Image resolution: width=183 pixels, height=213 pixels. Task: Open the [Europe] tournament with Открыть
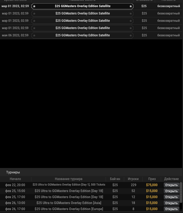171,209
